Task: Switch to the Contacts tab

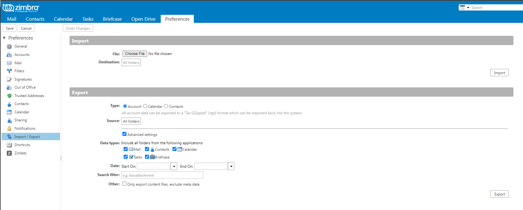Action: [35, 19]
